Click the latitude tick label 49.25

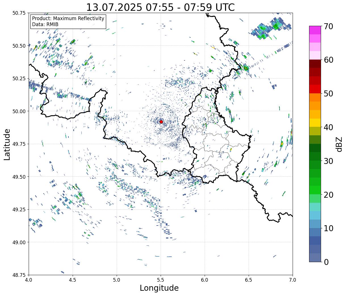click(x=19, y=210)
